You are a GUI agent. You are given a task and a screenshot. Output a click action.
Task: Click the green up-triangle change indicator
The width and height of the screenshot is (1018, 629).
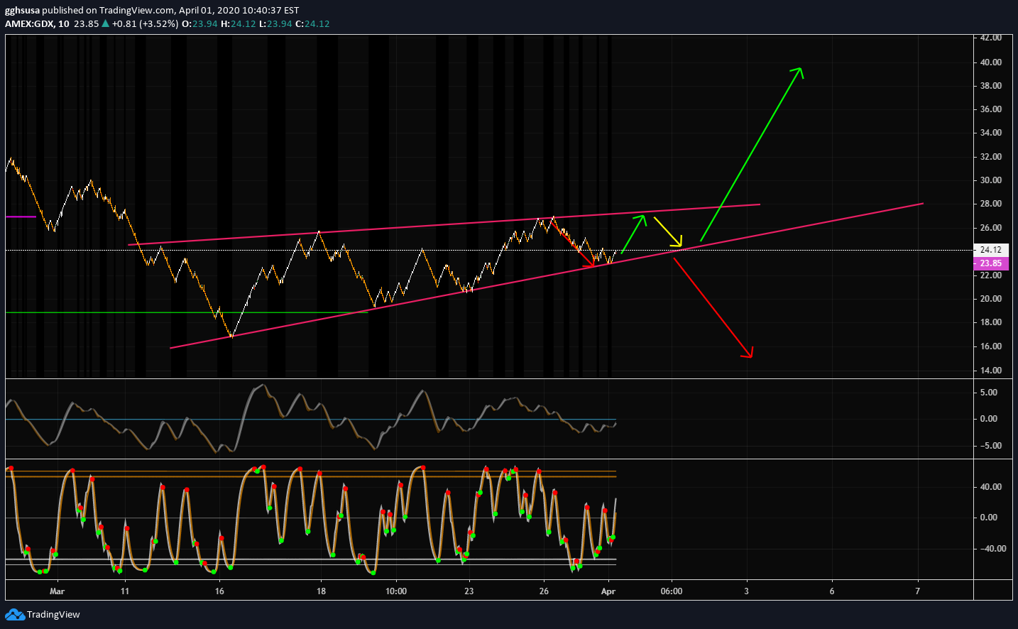pos(105,23)
